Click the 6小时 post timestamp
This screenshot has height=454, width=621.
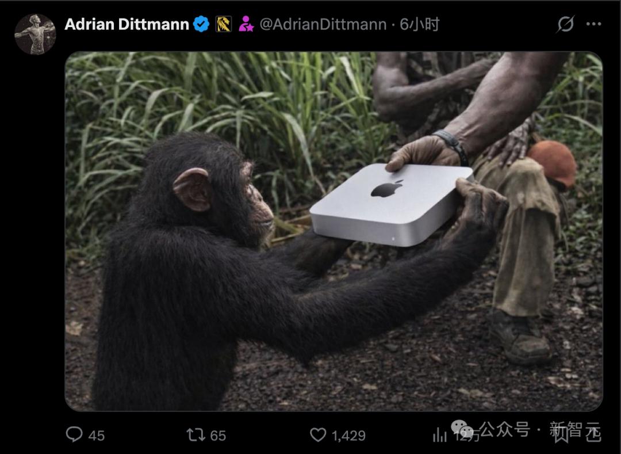pyautogui.click(x=420, y=24)
